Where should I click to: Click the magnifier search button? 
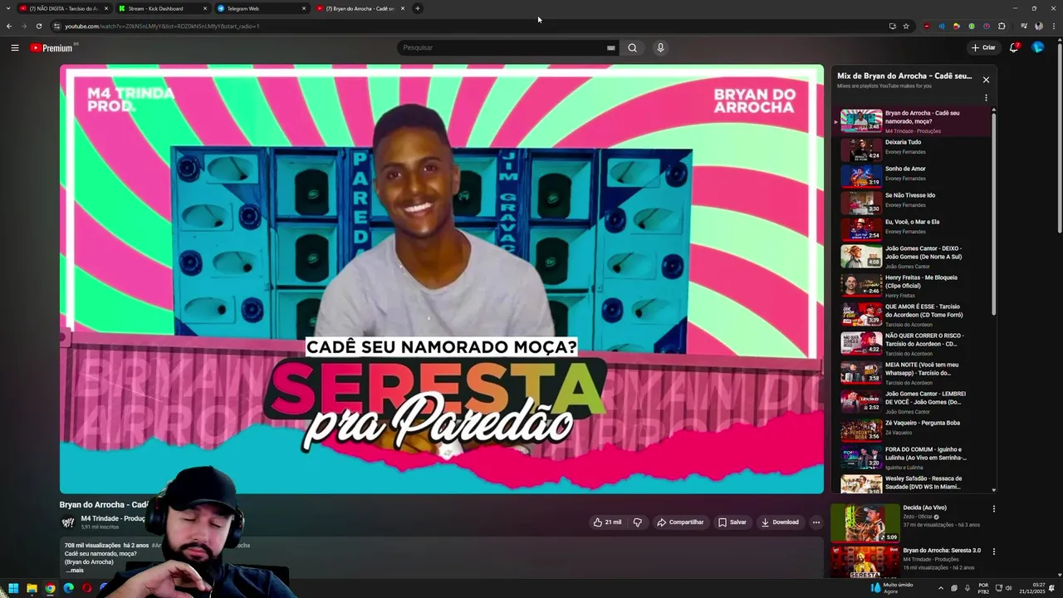(633, 47)
